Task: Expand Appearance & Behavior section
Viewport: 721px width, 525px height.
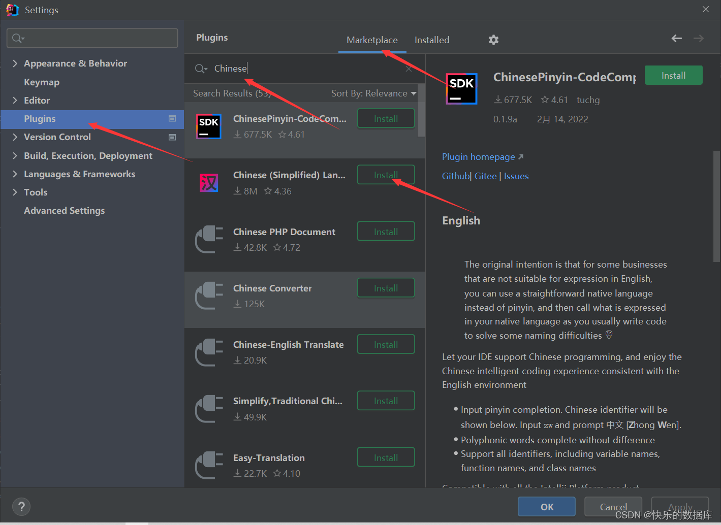Action: (x=15, y=63)
